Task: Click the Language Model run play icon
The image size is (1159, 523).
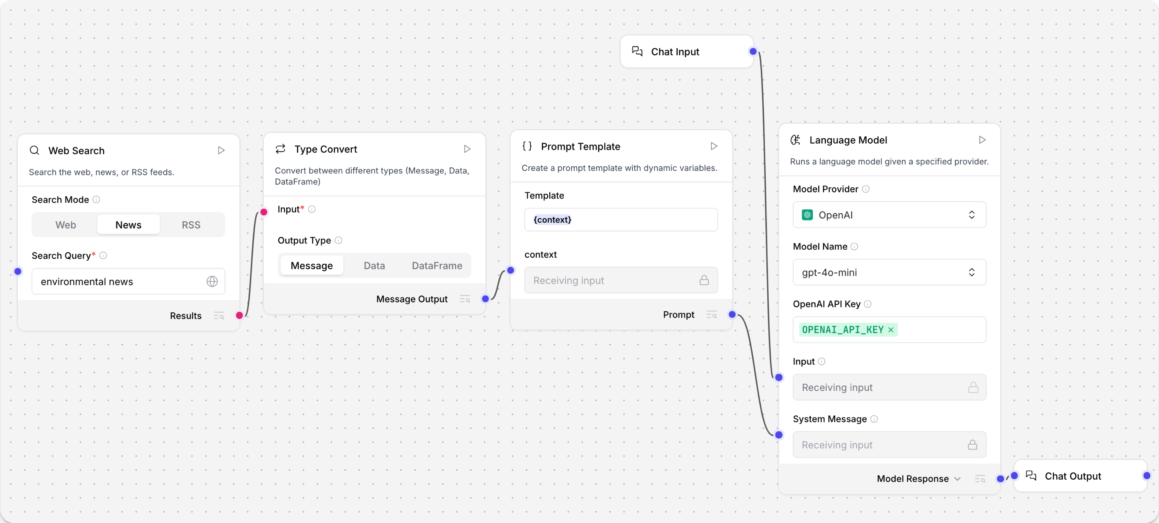Action: coord(982,140)
